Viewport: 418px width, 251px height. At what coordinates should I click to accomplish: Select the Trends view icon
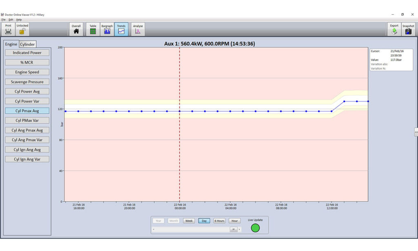tap(121, 29)
